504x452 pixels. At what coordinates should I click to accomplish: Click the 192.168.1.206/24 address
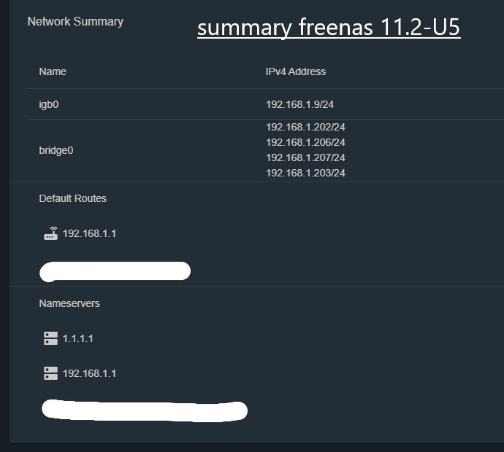[305, 142]
